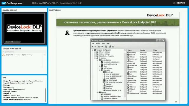The image size is (189, 106).
Task: Open the Help menu
Action: (108, 44)
